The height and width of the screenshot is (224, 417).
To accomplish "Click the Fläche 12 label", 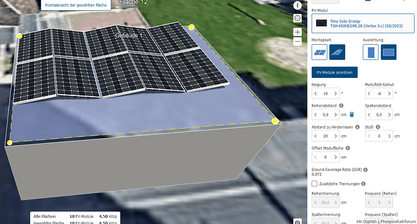I will [134, 2].
